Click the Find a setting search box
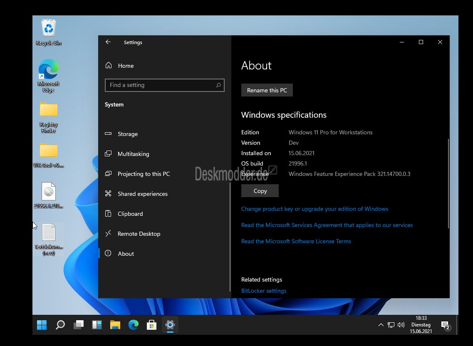Viewport: 473px width, 346px height. pos(164,85)
